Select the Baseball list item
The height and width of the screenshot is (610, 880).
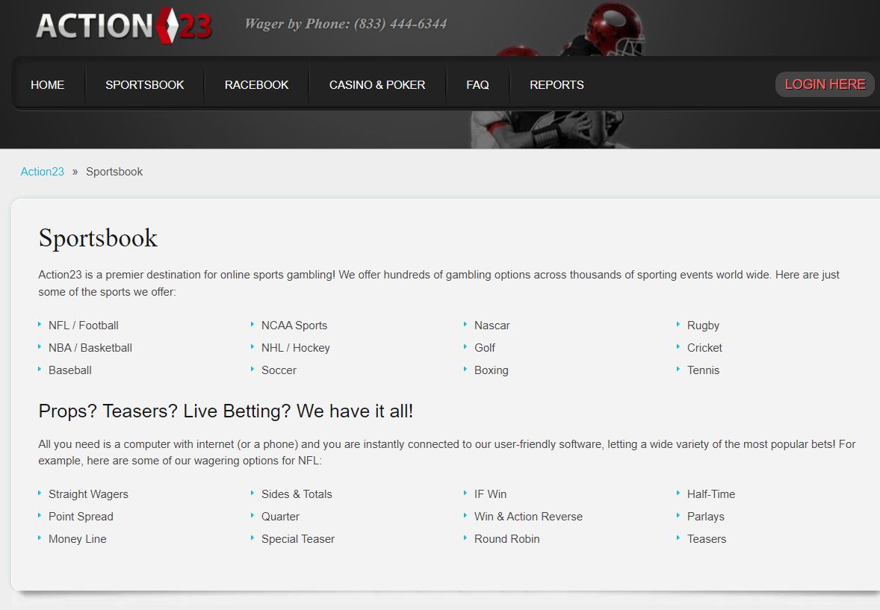pyautogui.click(x=70, y=370)
